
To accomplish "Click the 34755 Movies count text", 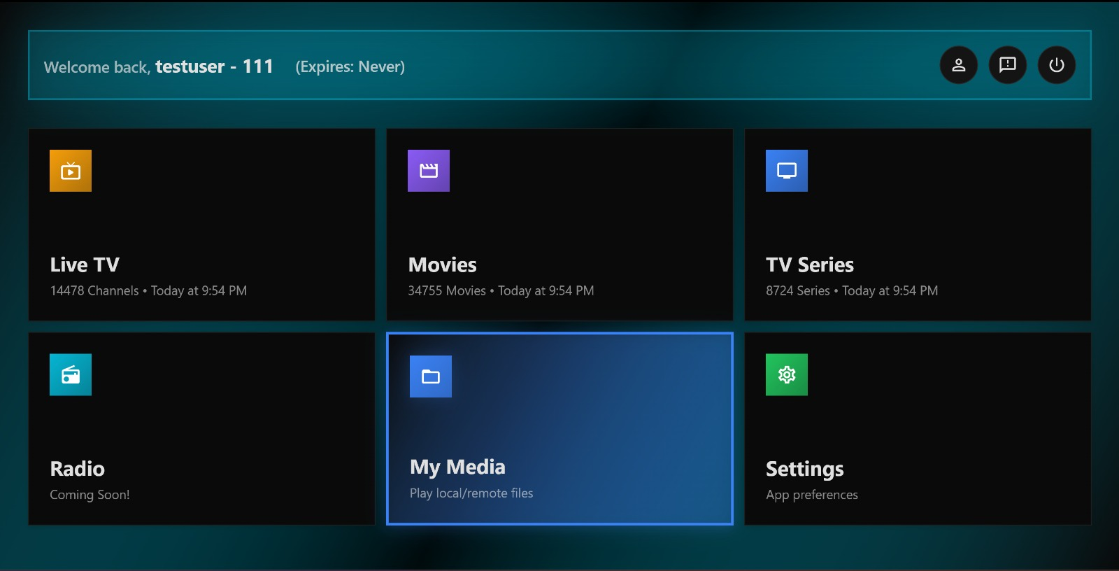I will (x=447, y=290).
